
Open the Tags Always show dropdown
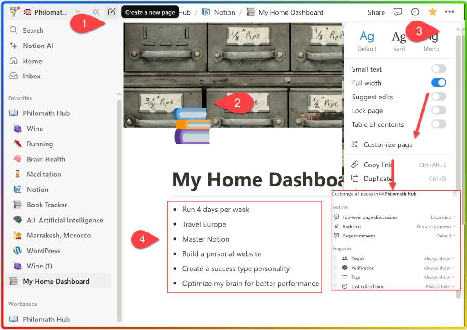439,277
